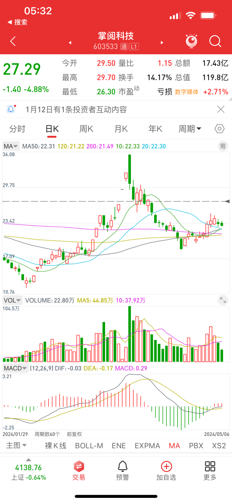Viewport: 232px width, 503px height.
Task: Switch to 分时 chart tab
Action: (x=17, y=129)
